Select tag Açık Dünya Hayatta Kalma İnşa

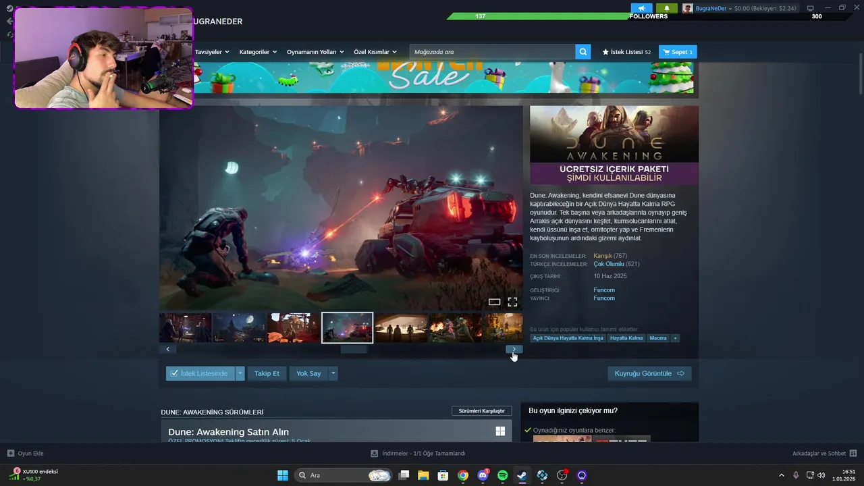(x=568, y=338)
